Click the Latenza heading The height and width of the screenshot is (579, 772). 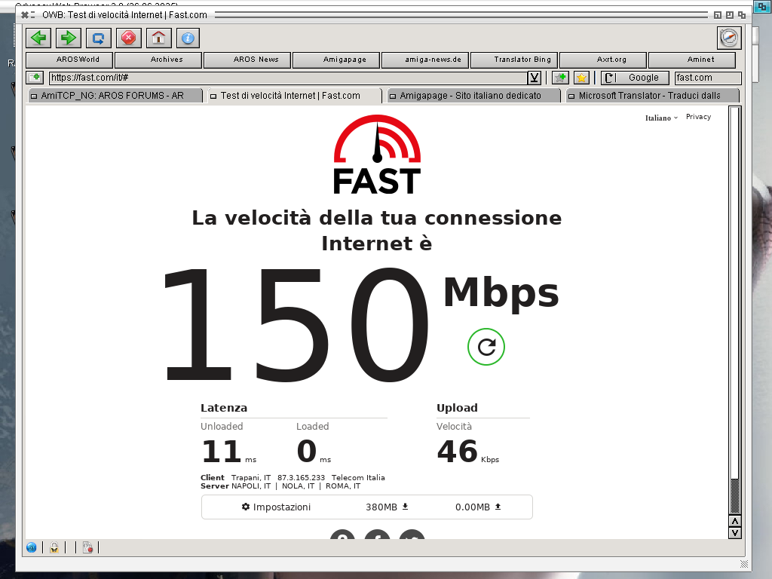[224, 408]
